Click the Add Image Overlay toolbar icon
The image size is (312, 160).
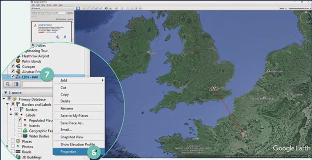pyautogui.click(x=96, y=8)
